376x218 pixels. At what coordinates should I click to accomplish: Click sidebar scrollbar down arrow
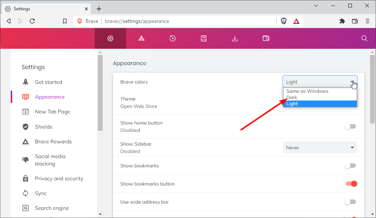(100, 214)
